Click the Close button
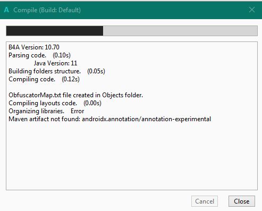The height and width of the screenshot is (211, 262). coord(242,201)
